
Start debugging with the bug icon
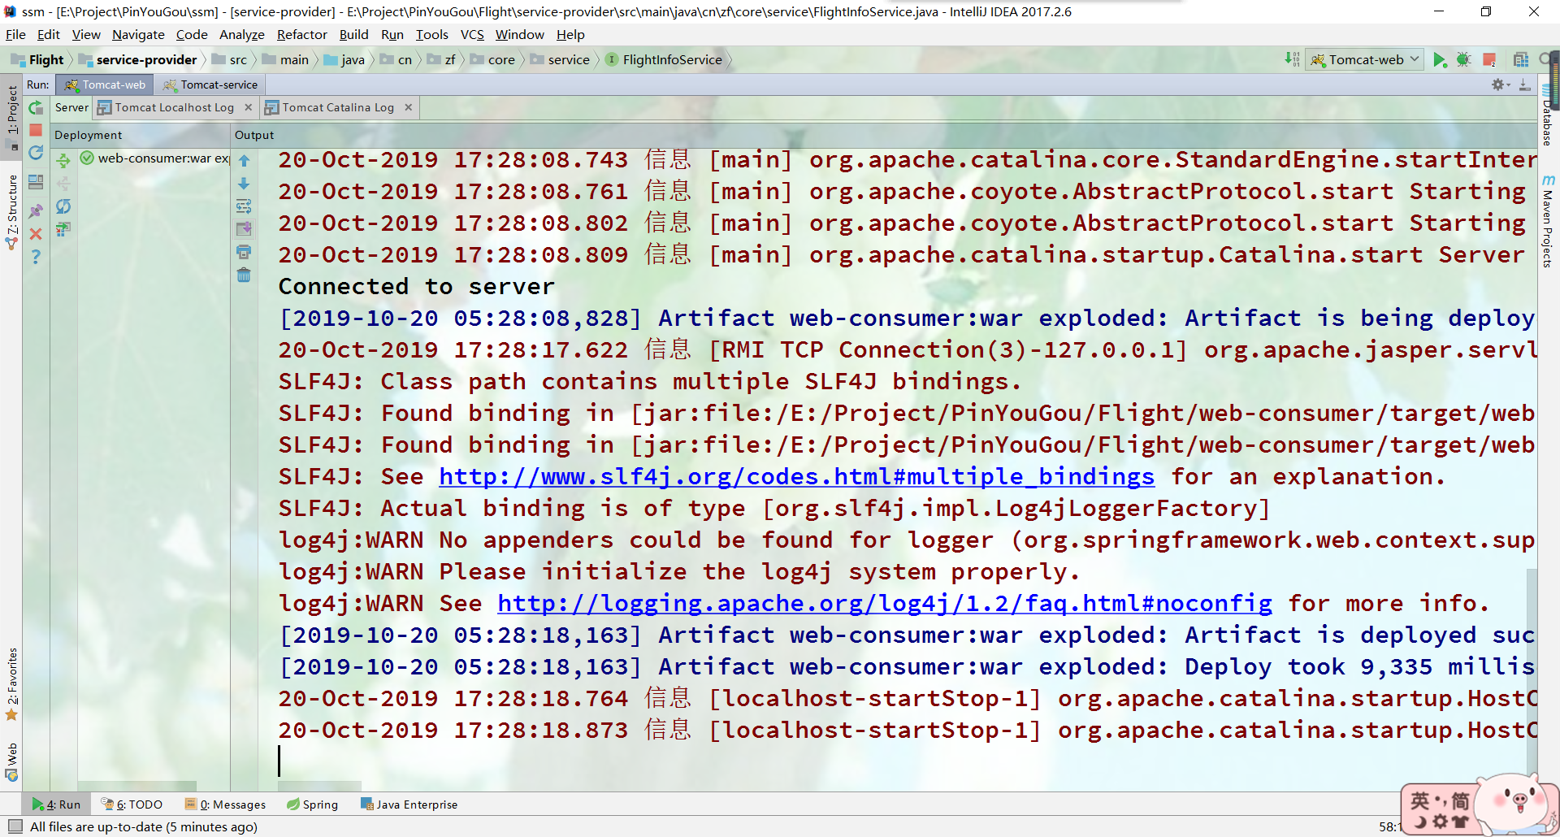coord(1464,59)
